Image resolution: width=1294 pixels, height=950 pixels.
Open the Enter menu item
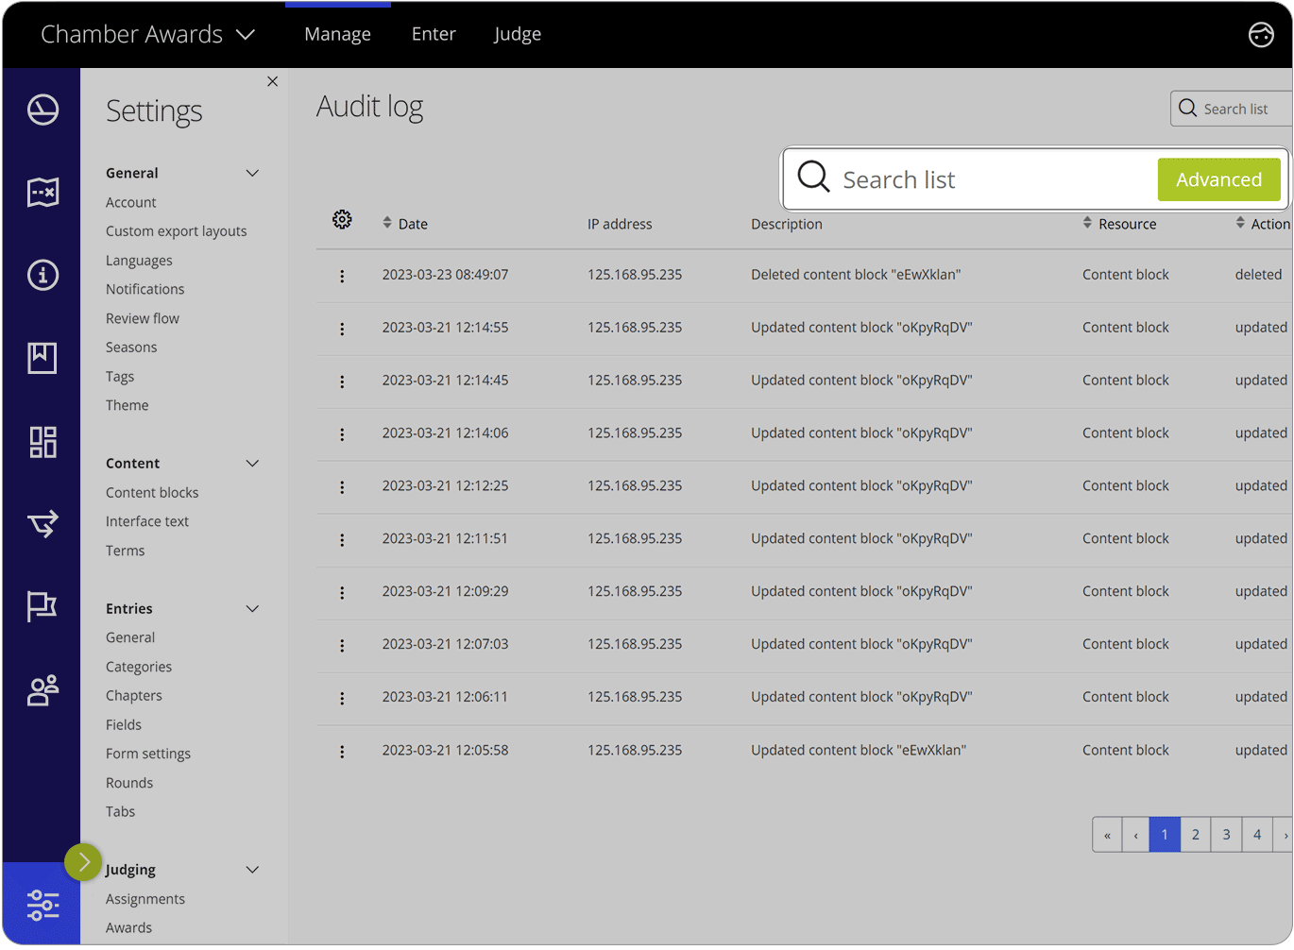coord(434,34)
